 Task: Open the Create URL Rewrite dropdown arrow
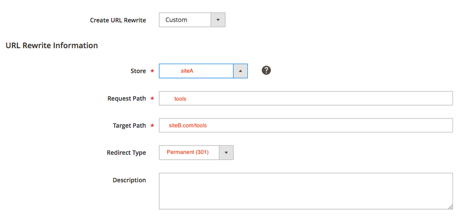tap(218, 20)
